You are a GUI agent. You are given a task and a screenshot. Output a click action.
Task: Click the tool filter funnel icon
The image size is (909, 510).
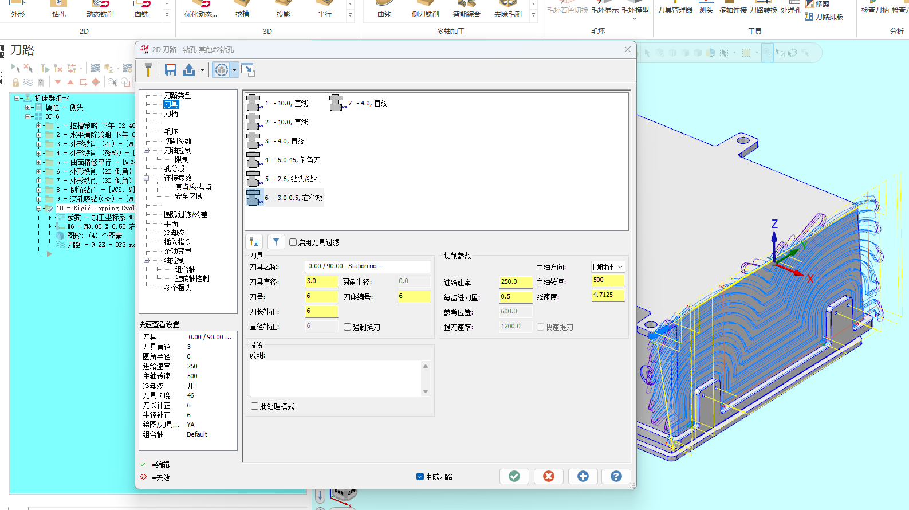276,242
